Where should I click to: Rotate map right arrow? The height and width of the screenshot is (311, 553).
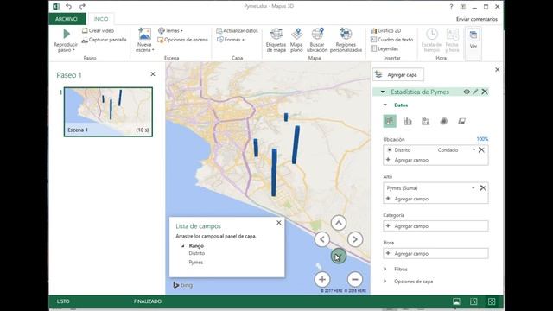355,239
